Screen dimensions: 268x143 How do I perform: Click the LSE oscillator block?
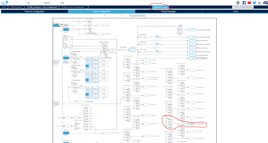coord(66,25)
